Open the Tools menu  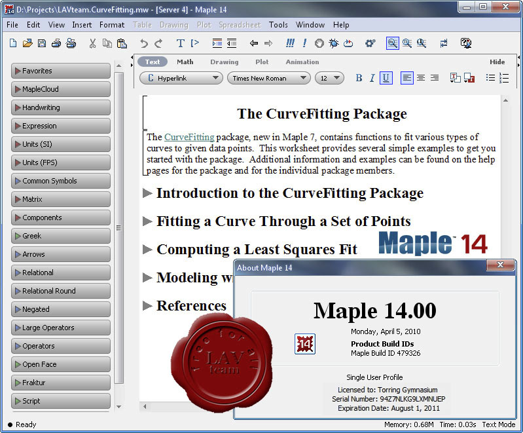pos(278,25)
